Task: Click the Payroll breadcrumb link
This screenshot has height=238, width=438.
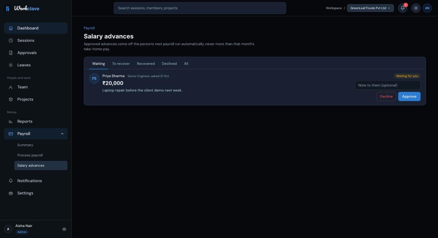Action: [89, 28]
